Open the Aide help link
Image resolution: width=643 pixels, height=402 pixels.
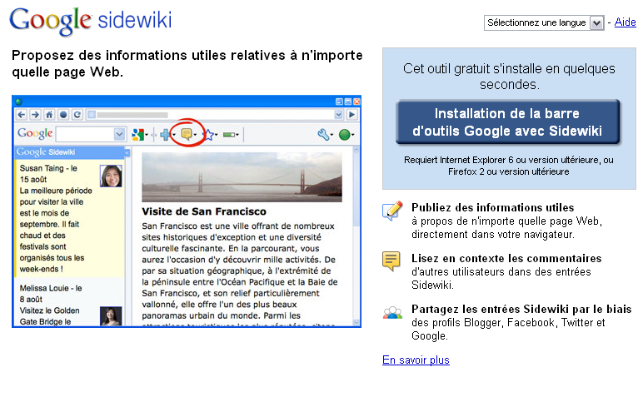pos(625,22)
